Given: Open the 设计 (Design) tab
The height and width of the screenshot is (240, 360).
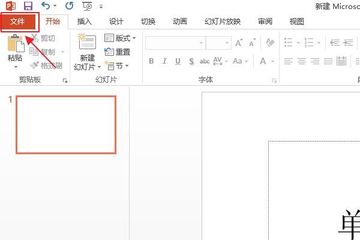Looking at the screenshot, I should (116, 22).
